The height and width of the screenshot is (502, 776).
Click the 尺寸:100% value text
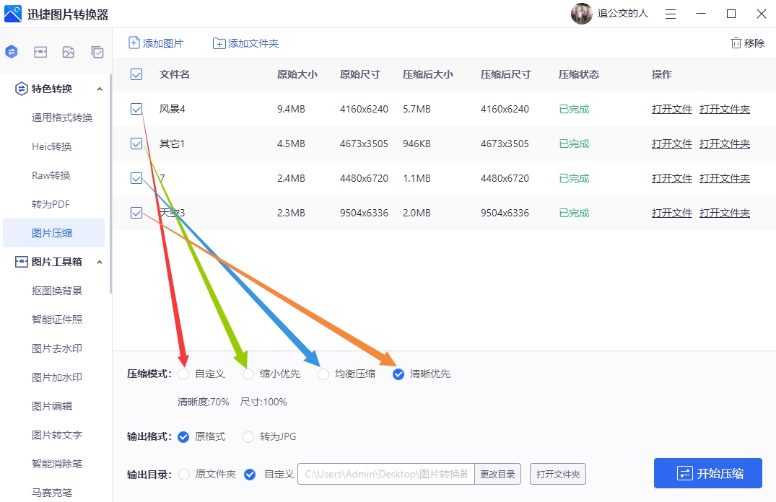263,402
